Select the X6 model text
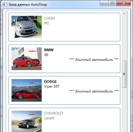This screenshot has width=133, height=132. tap(46, 55)
